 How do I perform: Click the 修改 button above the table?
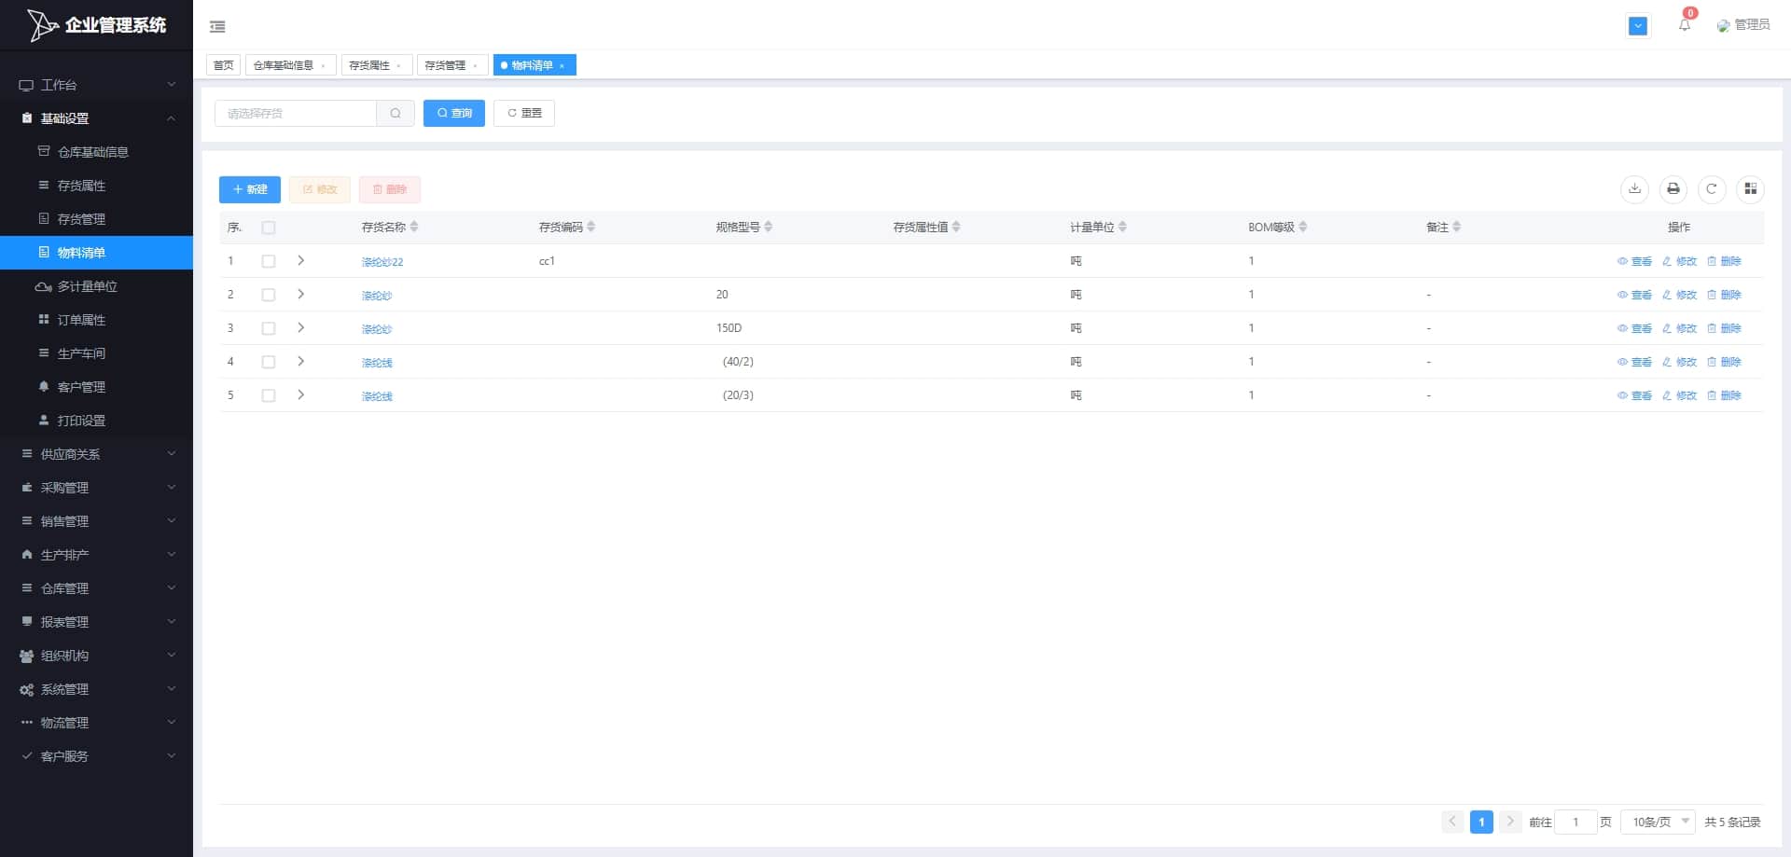click(320, 189)
